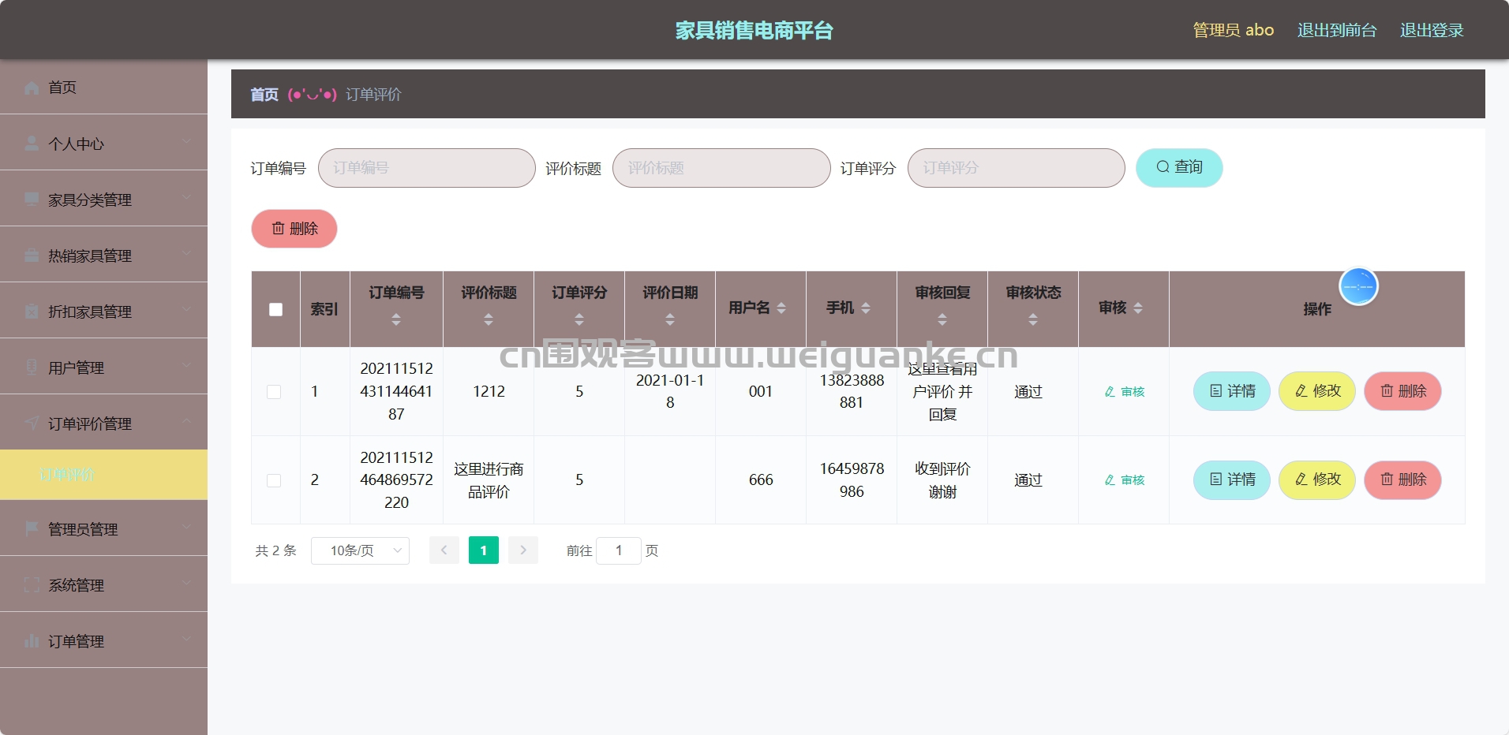1509x735 pixels.
Task: Expand 家具分类管理 menu chevron
Action: point(186,198)
